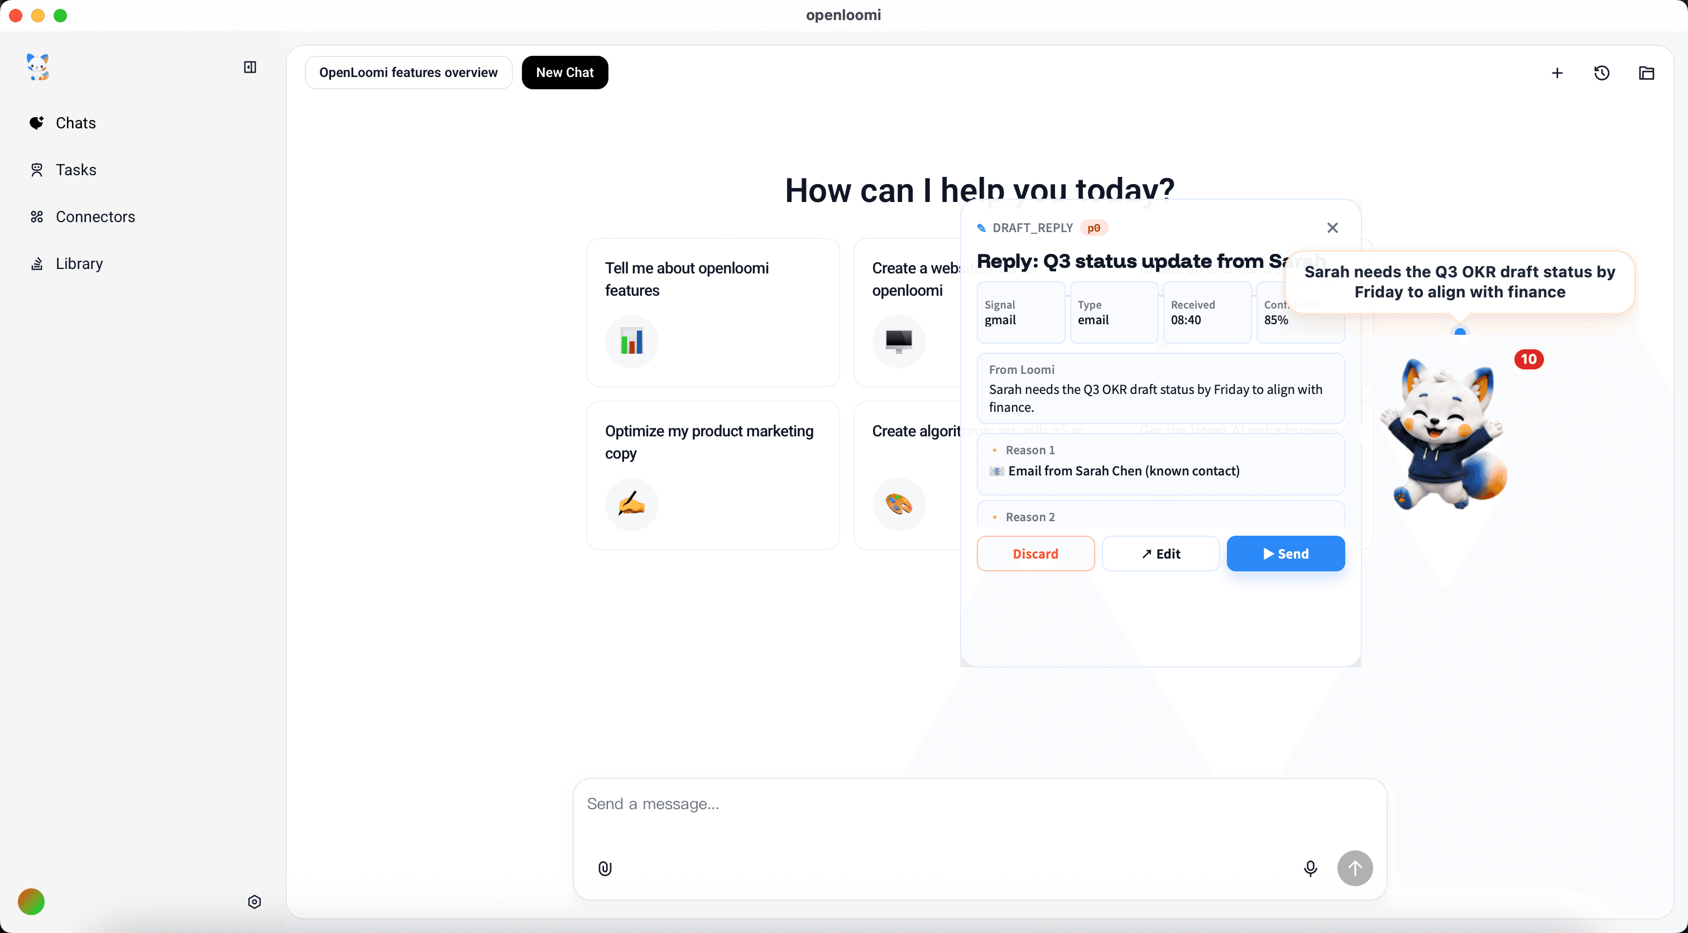1688x933 pixels.
Task: Click the mail icon in Reason 1
Action: (996, 471)
